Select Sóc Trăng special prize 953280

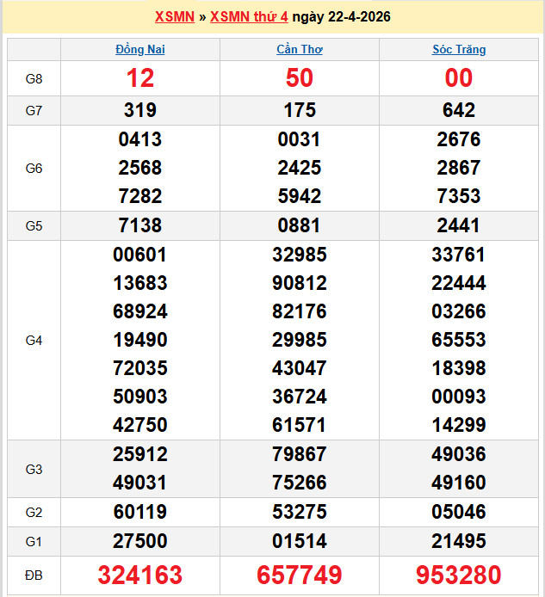(459, 575)
